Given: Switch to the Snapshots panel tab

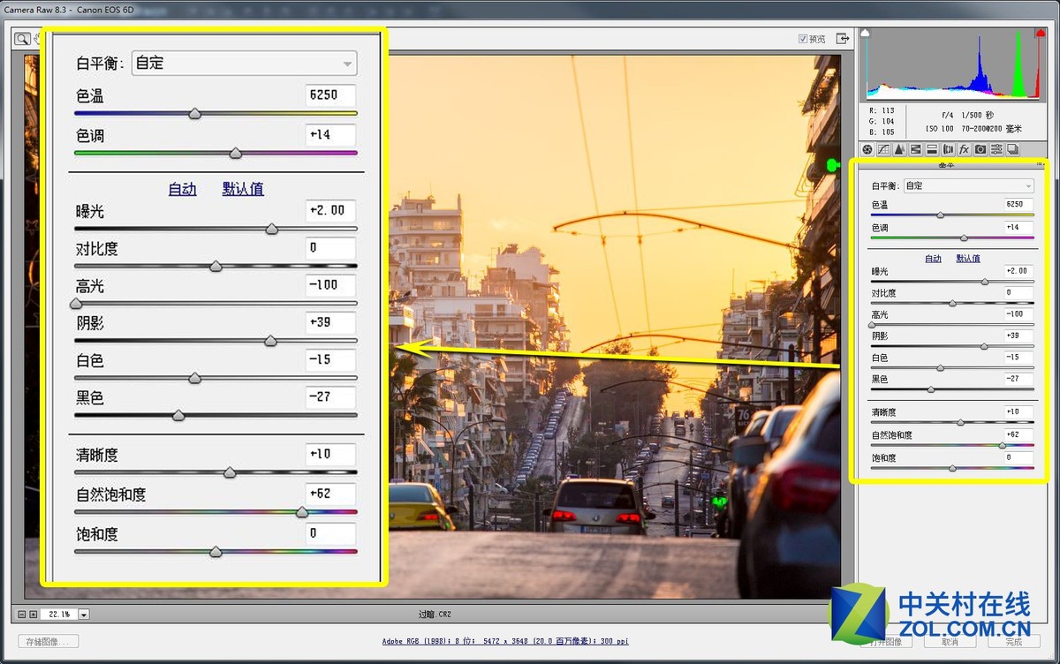Looking at the screenshot, I should pos(1012,150).
